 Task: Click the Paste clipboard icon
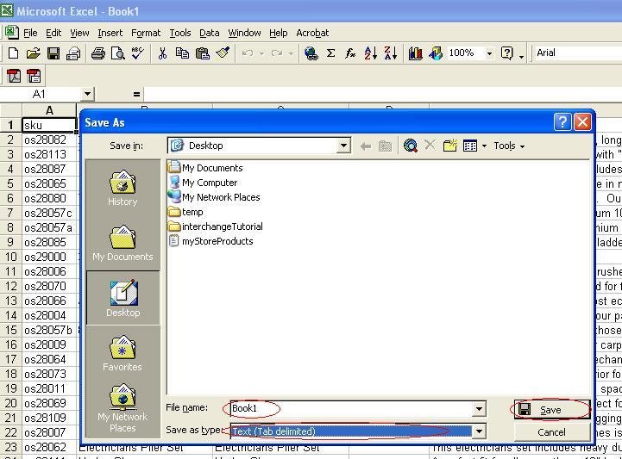pyautogui.click(x=203, y=53)
